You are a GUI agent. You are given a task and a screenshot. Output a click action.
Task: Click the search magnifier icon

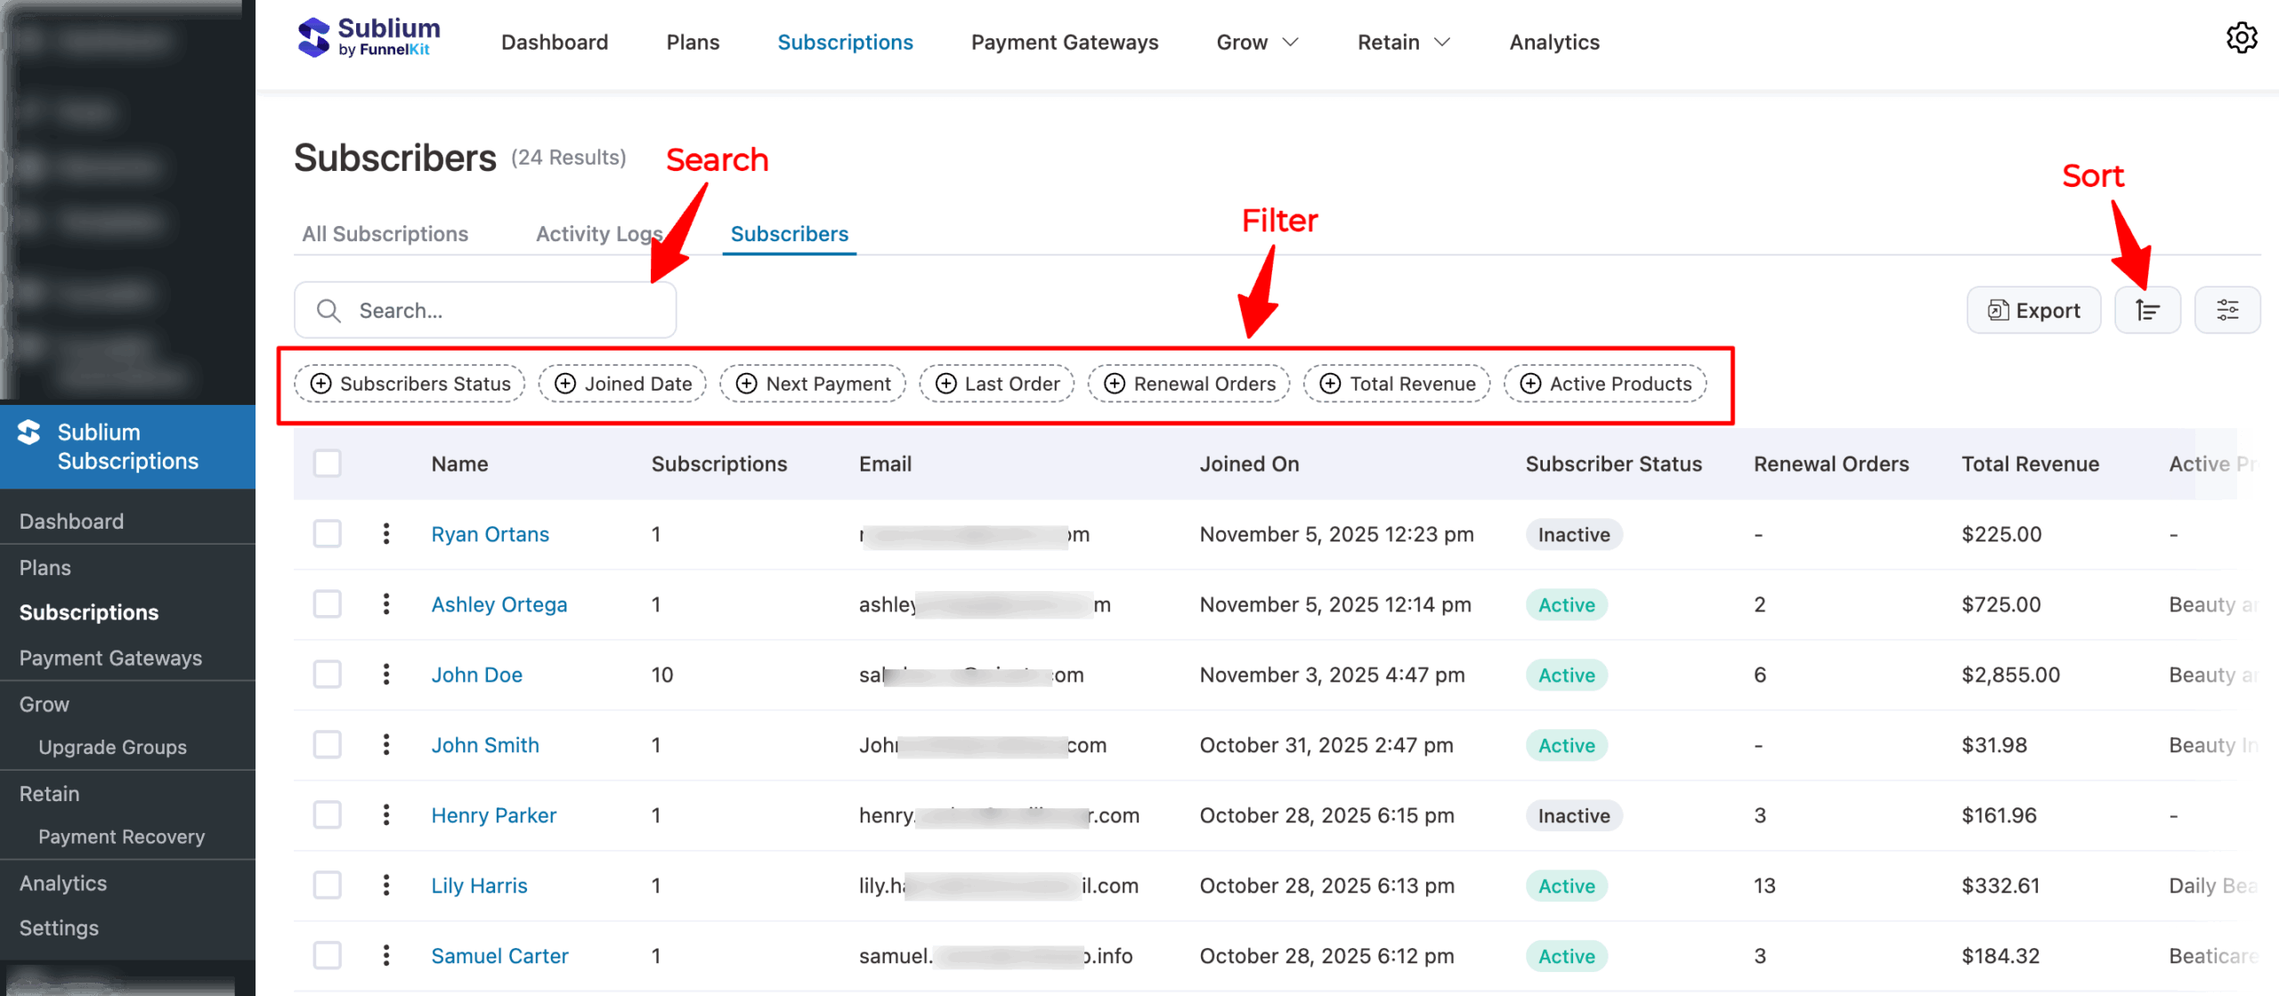[328, 310]
